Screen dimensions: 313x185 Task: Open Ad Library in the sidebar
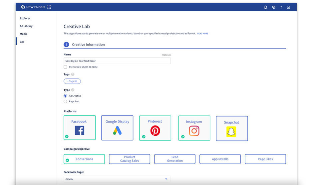26,26
